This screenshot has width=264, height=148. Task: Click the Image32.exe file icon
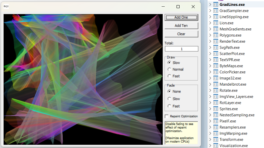(x=216, y=78)
